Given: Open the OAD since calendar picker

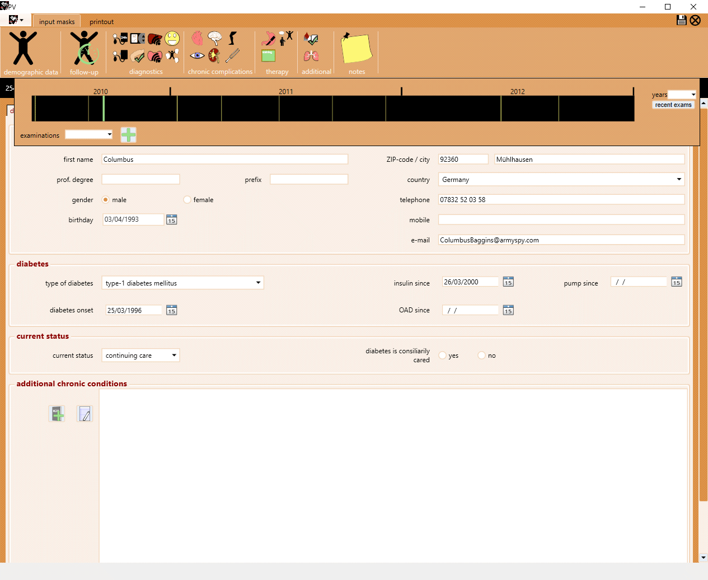Looking at the screenshot, I should pyautogui.click(x=508, y=310).
